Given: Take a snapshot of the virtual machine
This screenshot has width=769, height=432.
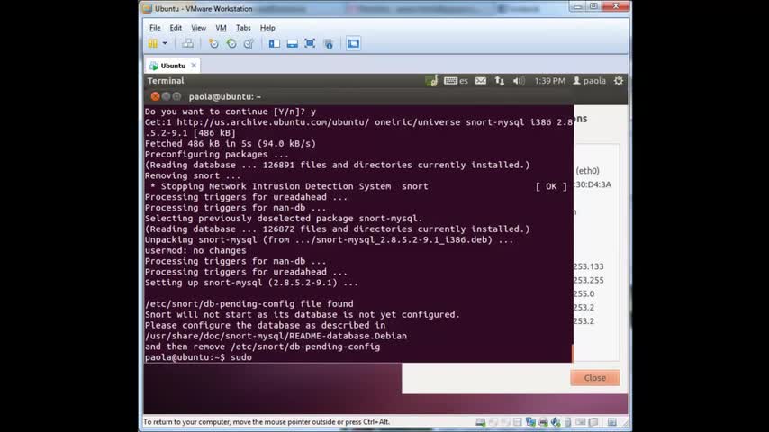Looking at the screenshot, I should click(x=213, y=43).
